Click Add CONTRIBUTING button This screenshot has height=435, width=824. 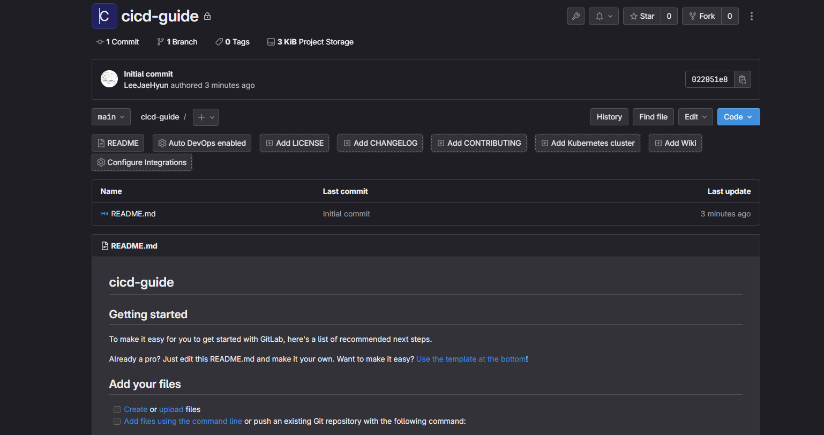[x=479, y=143]
